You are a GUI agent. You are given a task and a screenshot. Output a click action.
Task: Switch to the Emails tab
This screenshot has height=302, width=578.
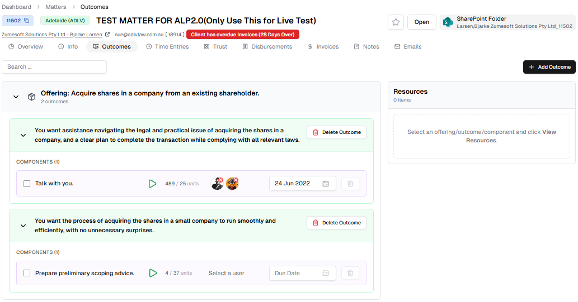point(408,47)
